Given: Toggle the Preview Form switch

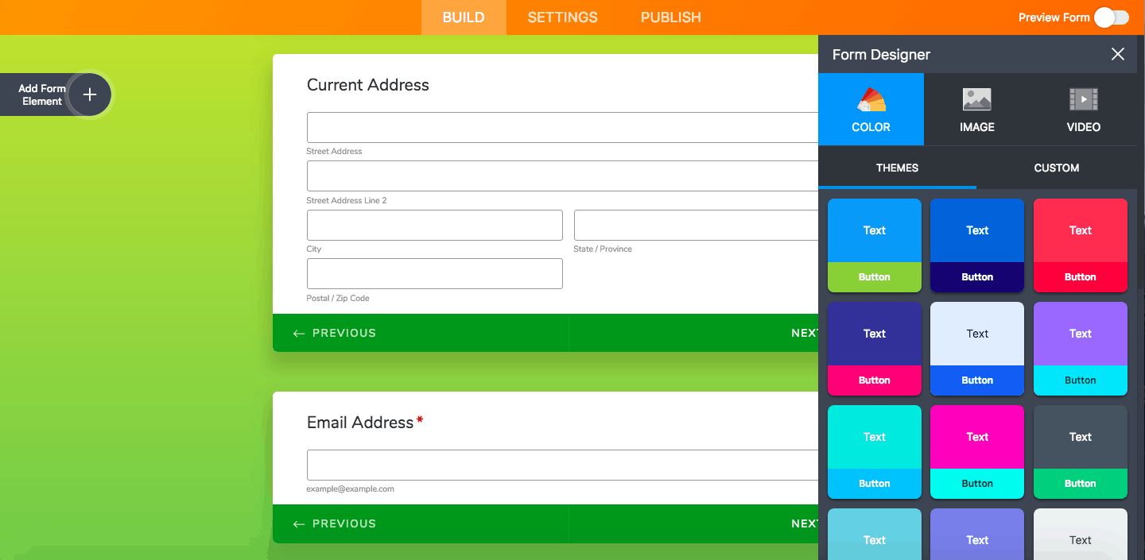Looking at the screenshot, I should [x=1112, y=17].
